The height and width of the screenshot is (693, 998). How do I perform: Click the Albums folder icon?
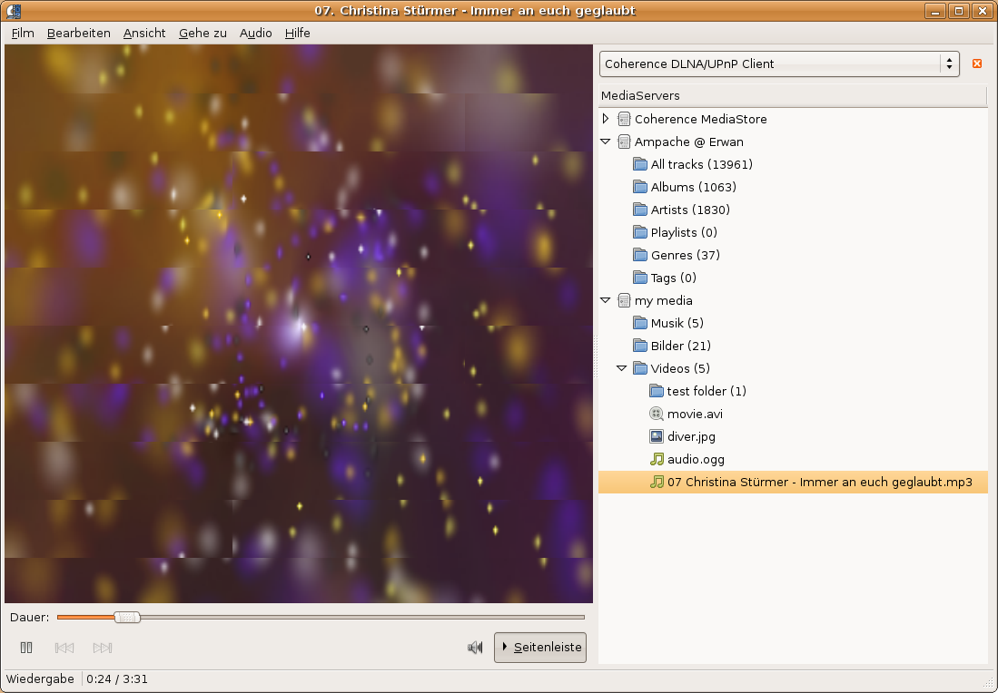[x=640, y=187]
